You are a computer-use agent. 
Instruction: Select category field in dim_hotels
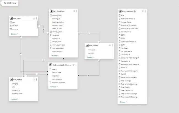pos(15,84)
